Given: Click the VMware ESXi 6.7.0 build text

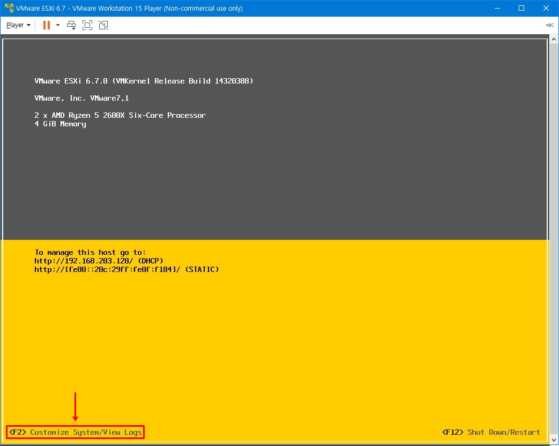Looking at the screenshot, I should click(144, 81).
